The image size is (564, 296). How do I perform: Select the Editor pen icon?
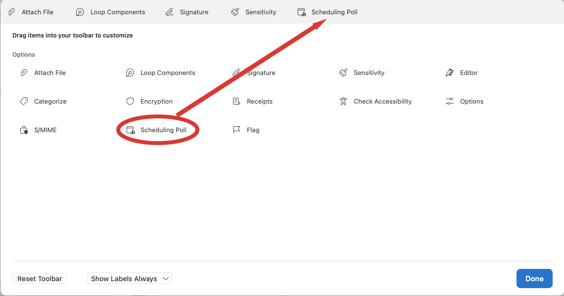(450, 73)
